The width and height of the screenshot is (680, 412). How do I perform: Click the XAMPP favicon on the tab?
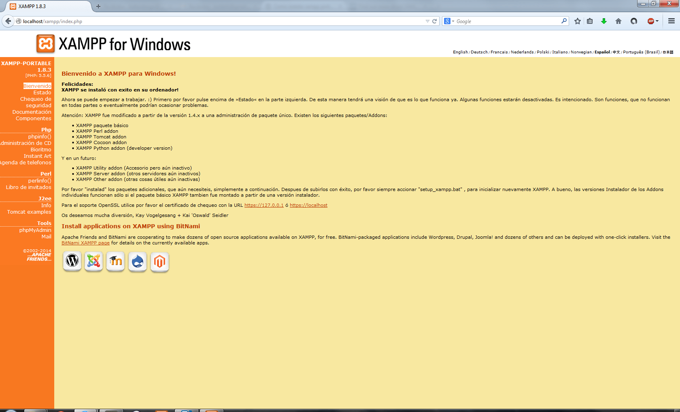[13, 6]
